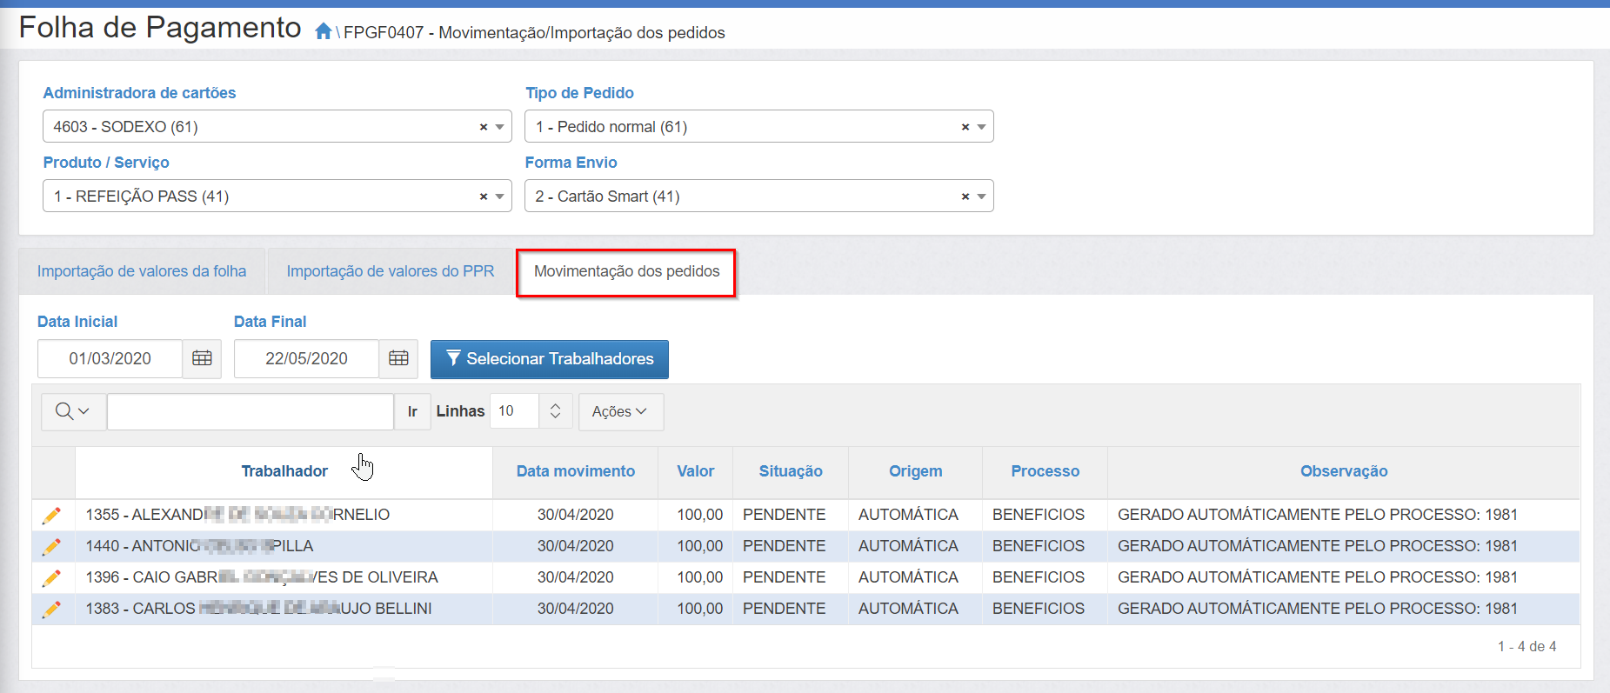Open the Data Final calendar picker
The width and height of the screenshot is (1610, 693).
click(398, 358)
